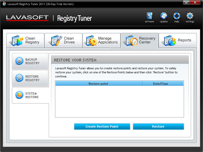Click the app icon in title bar
The image size is (203, 152).
(x=4, y=4)
